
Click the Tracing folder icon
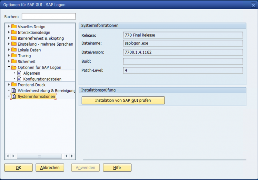point(14,55)
